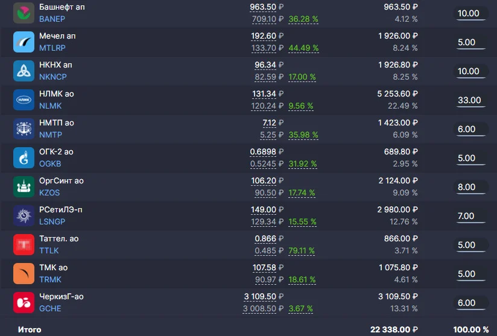Click the ОргСинт ао stock name
The image size is (497, 336).
pos(62,181)
